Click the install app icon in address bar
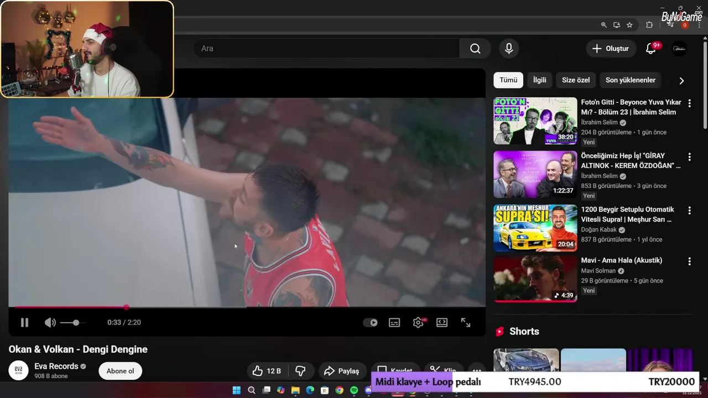Image resolution: width=708 pixels, height=398 pixels. point(617,25)
